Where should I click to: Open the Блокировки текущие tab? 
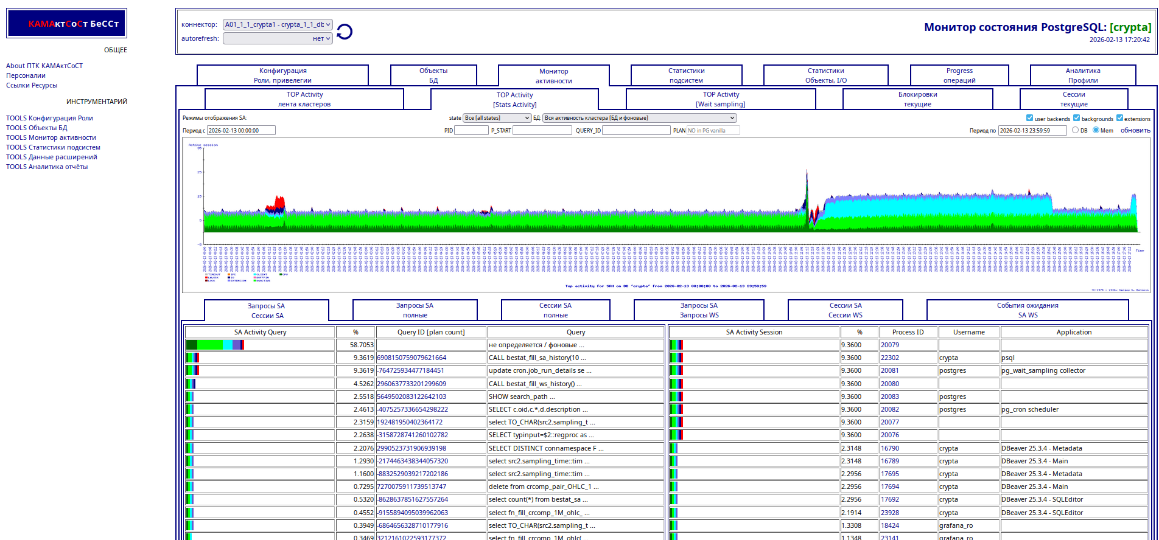pyautogui.click(x=917, y=99)
